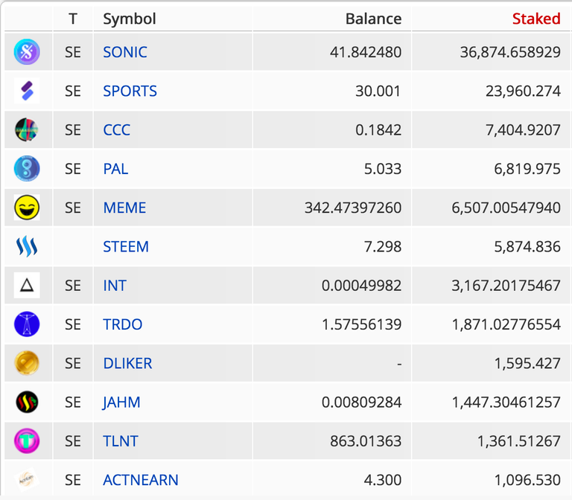Click the SONIC token icon
This screenshot has width=572, height=500.
point(27,52)
